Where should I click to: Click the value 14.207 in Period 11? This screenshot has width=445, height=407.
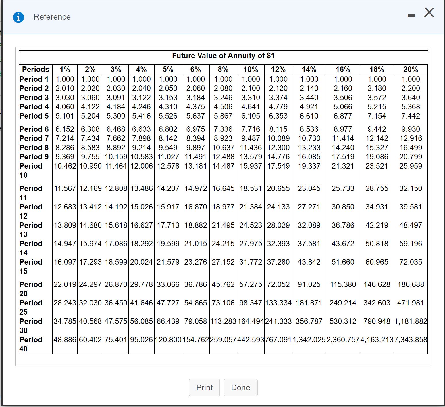[x=168, y=188]
